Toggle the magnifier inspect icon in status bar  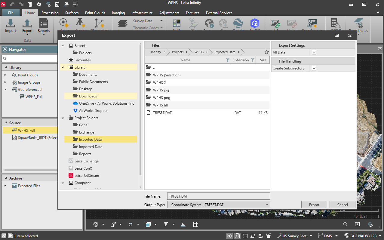point(237,236)
